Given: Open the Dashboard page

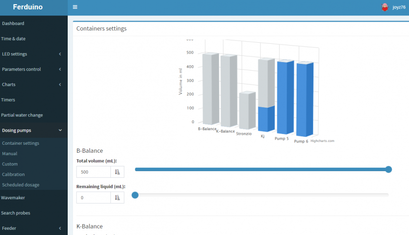Looking at the screenshot, I should (13, 23).
